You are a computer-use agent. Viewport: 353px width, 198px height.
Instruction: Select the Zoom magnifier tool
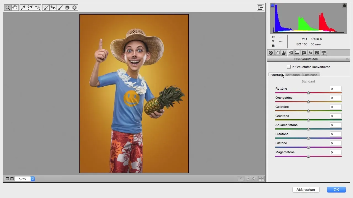click(x=8, y=8)
